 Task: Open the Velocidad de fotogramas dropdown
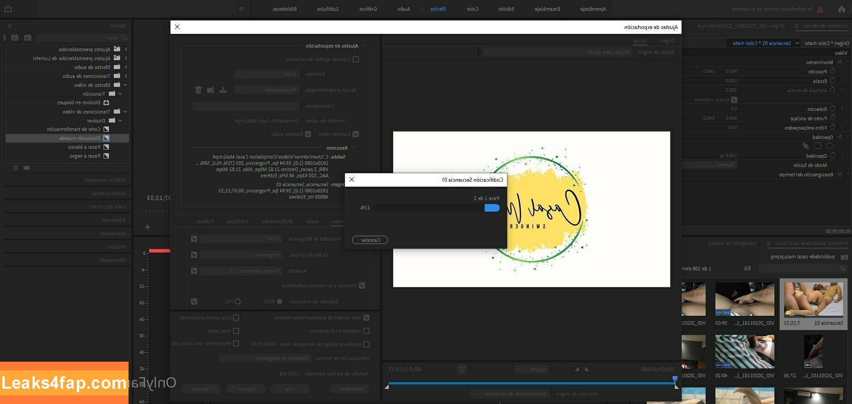tap(241, 239)
